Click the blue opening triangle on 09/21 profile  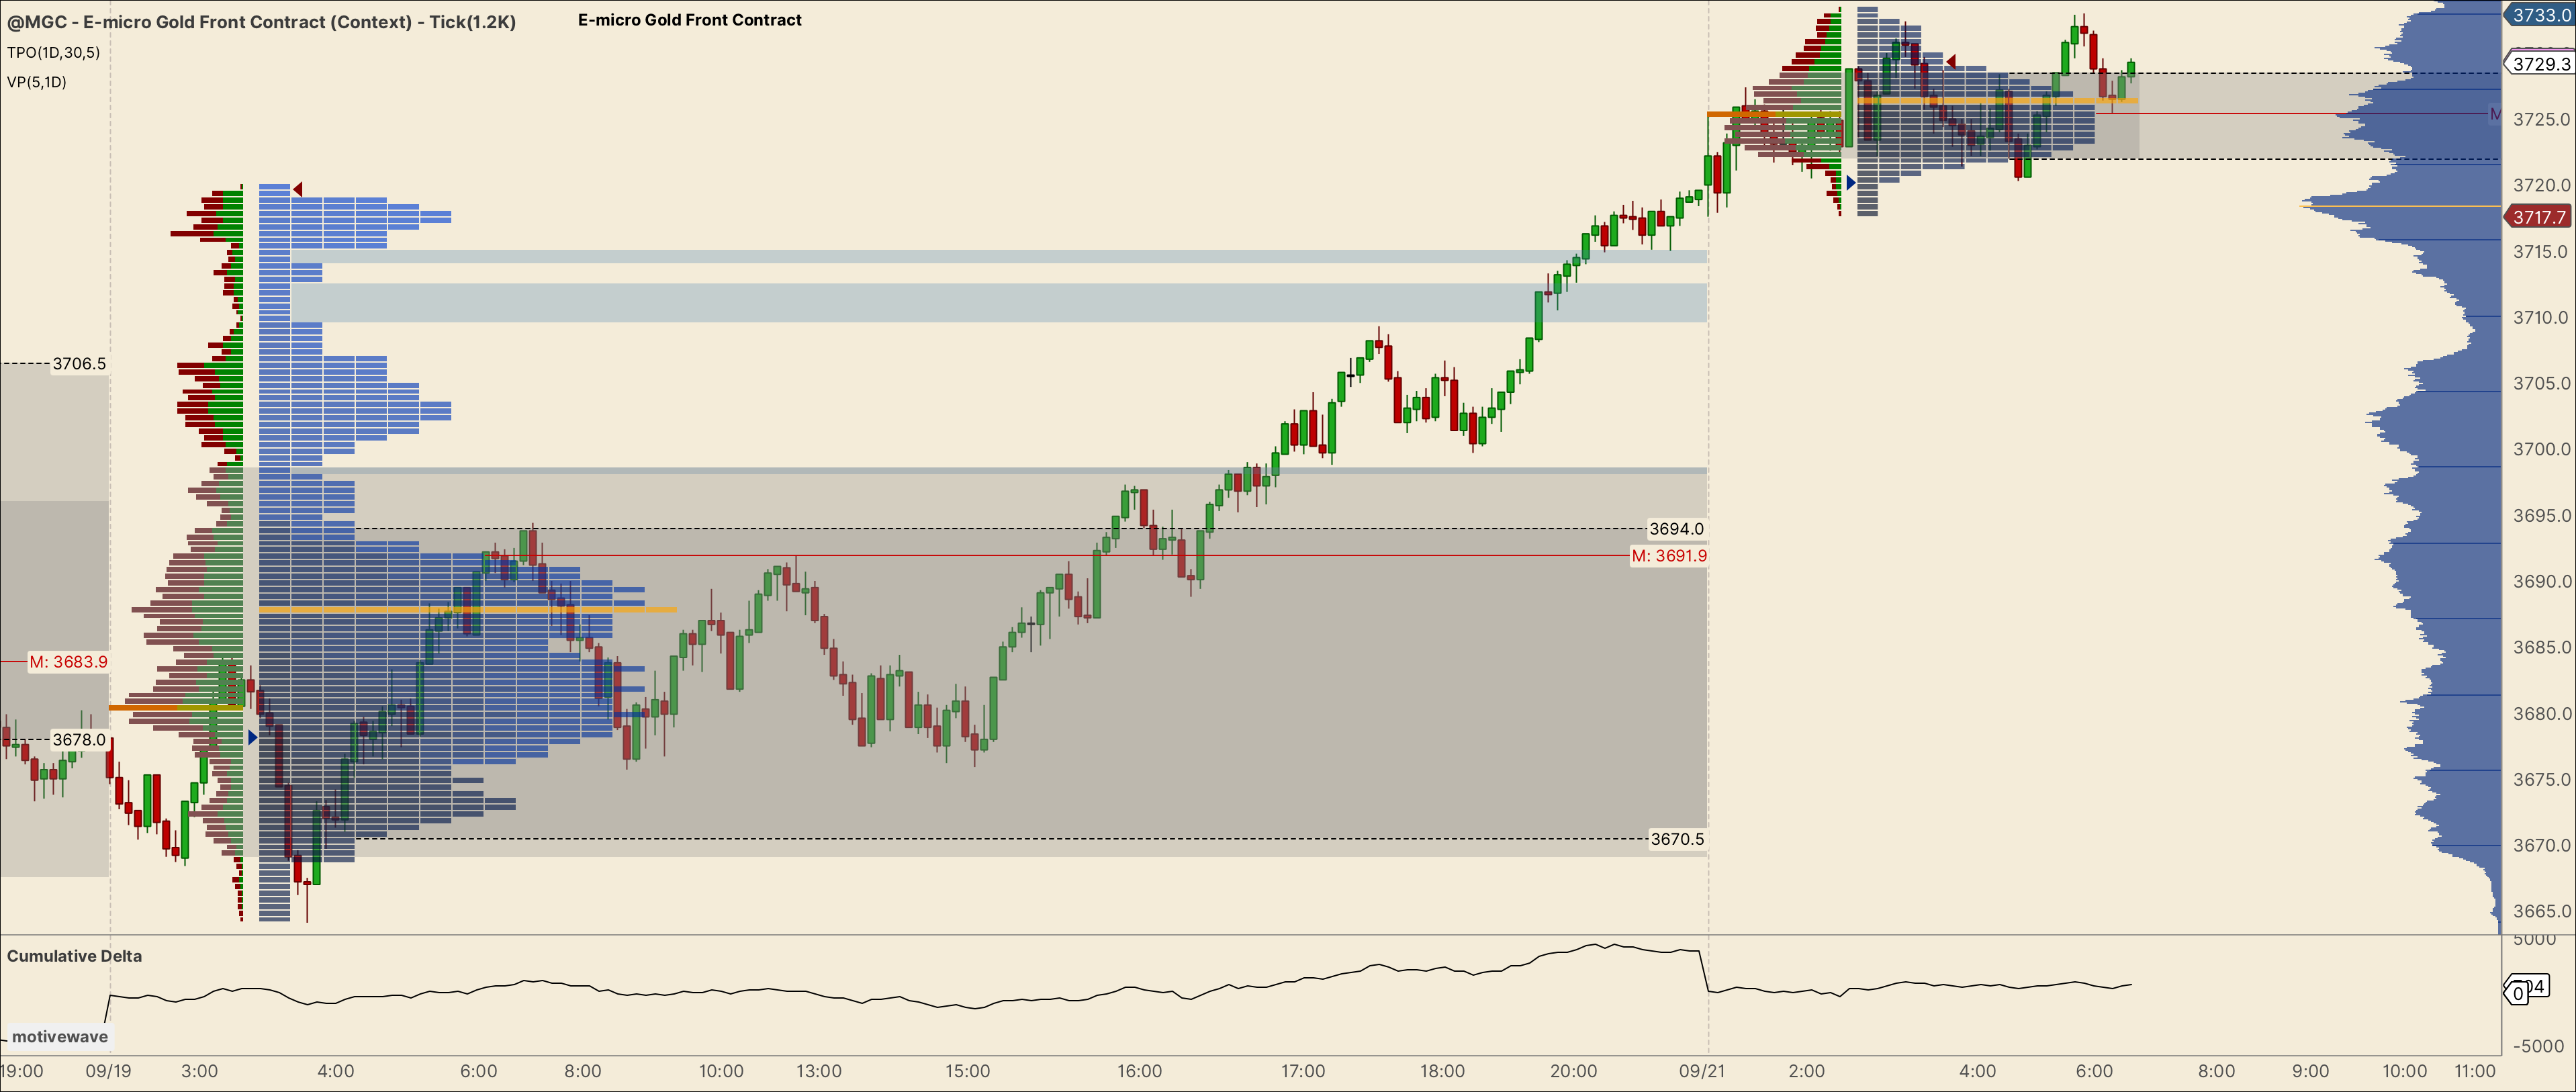click(x=1851, y=183)
